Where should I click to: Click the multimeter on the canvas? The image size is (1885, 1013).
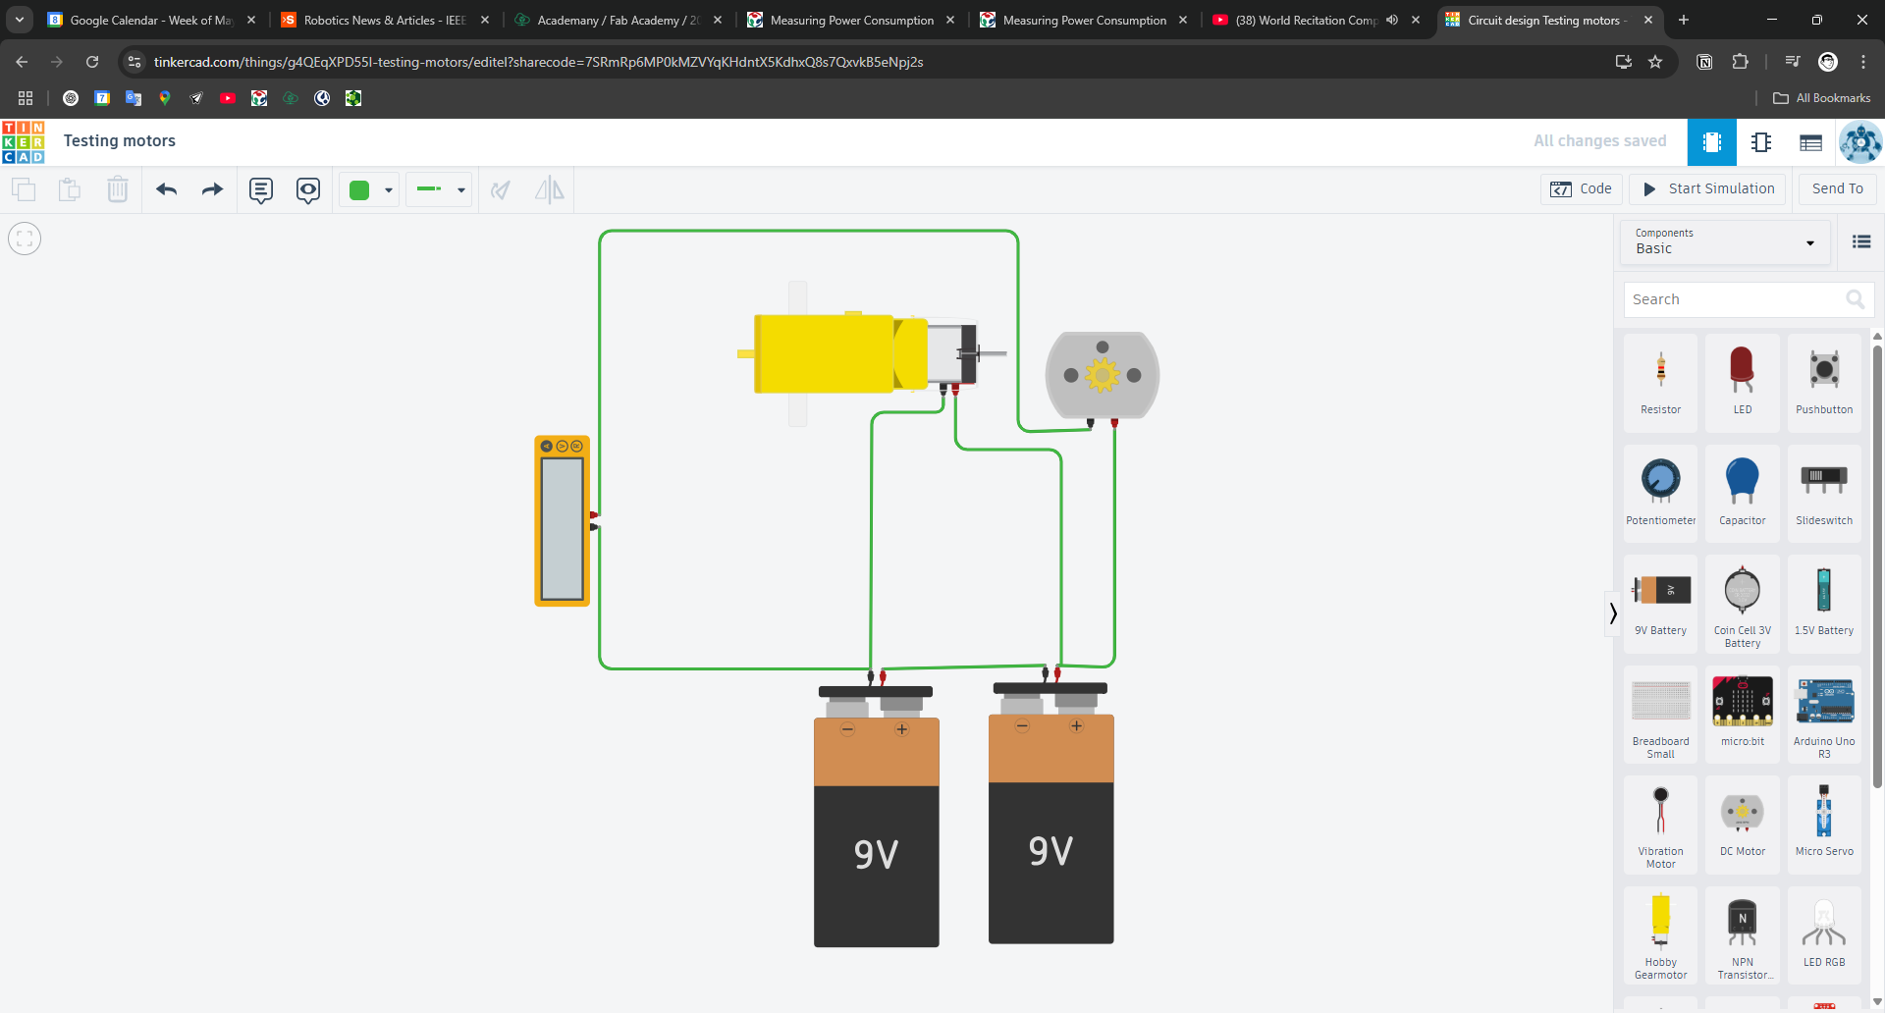pos(563,520)
